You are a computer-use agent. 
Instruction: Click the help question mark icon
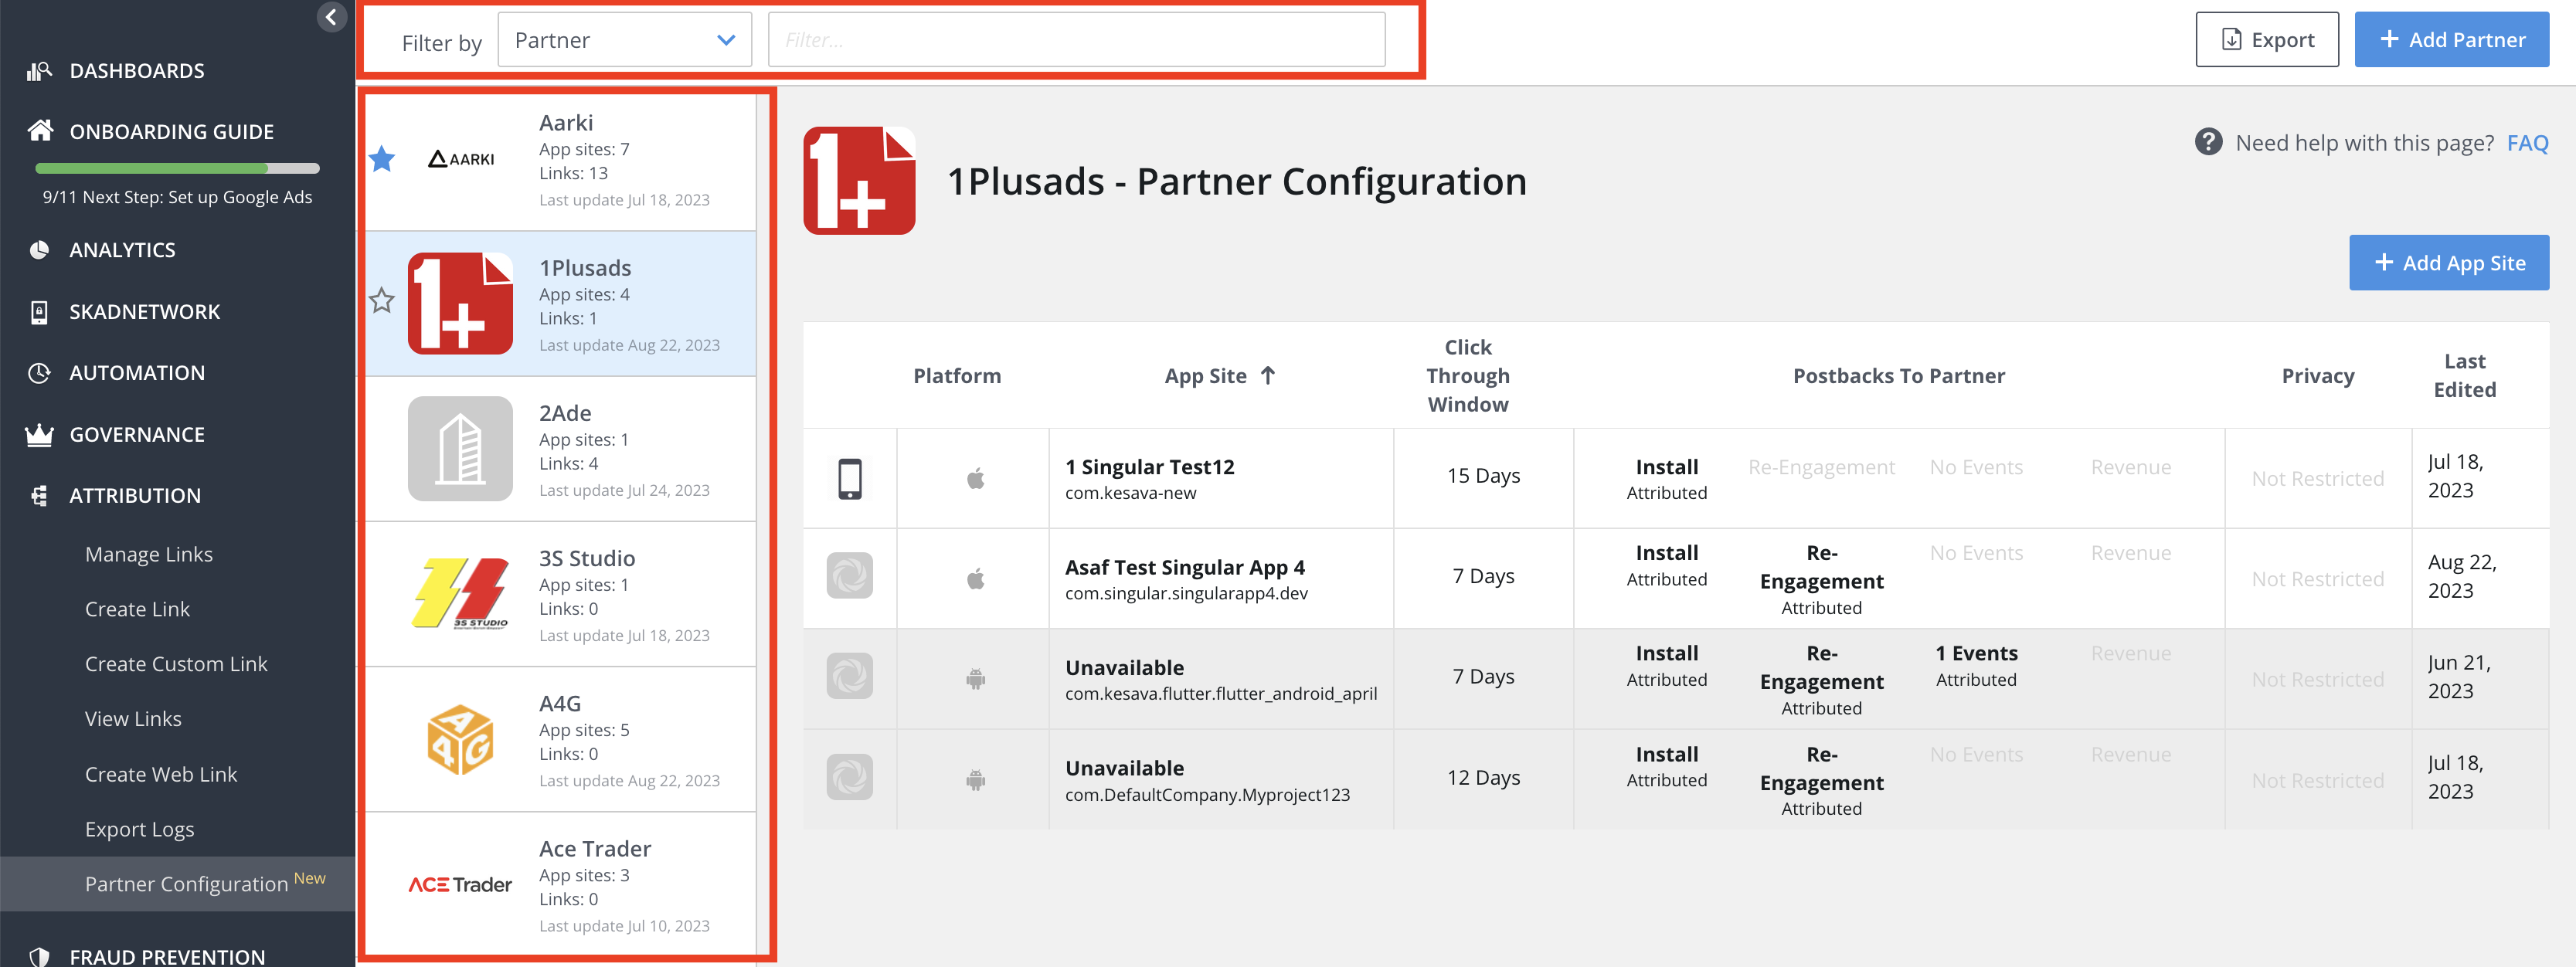click(2208, 143)
